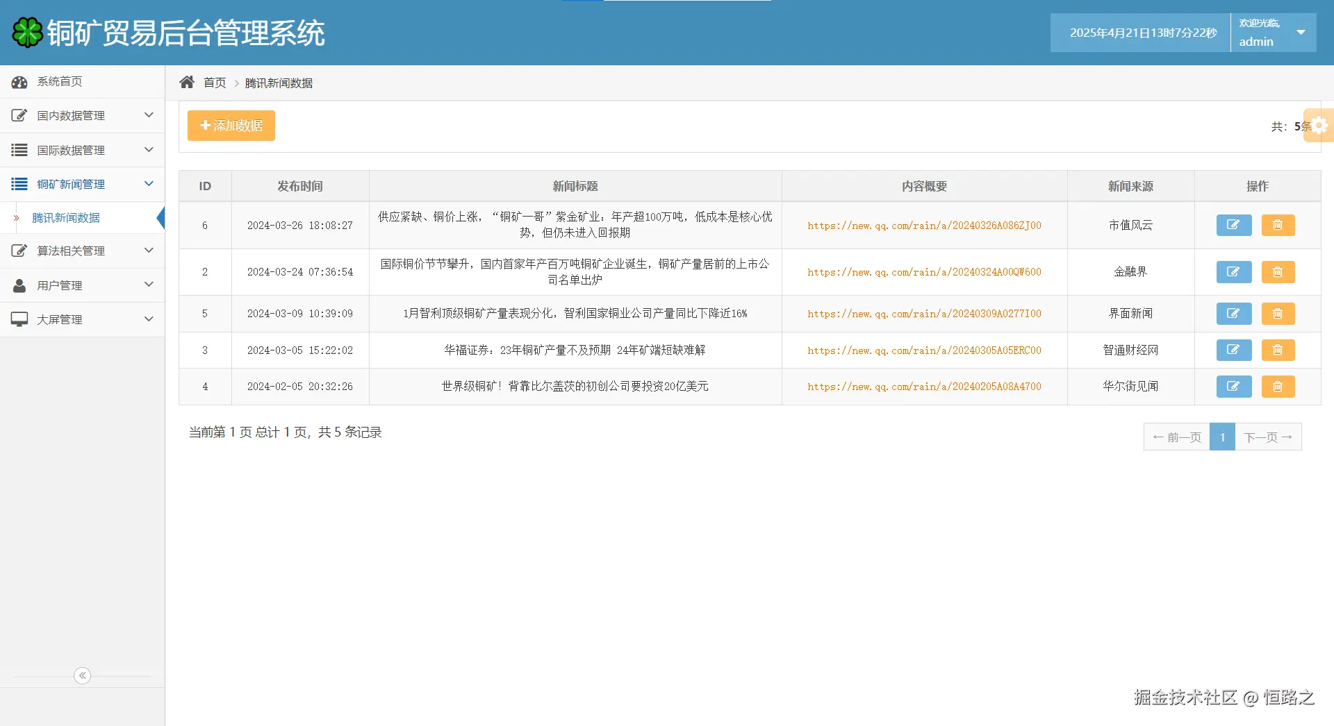Open 铜矿新闻管理 menu
This screenshot has height=726, width=1334.
82,184
